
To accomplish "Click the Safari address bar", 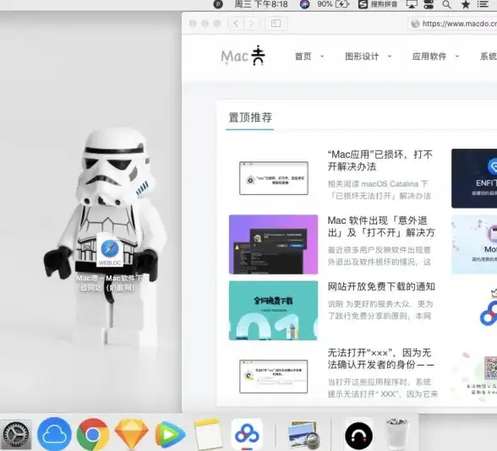I will tap(453, 24).
